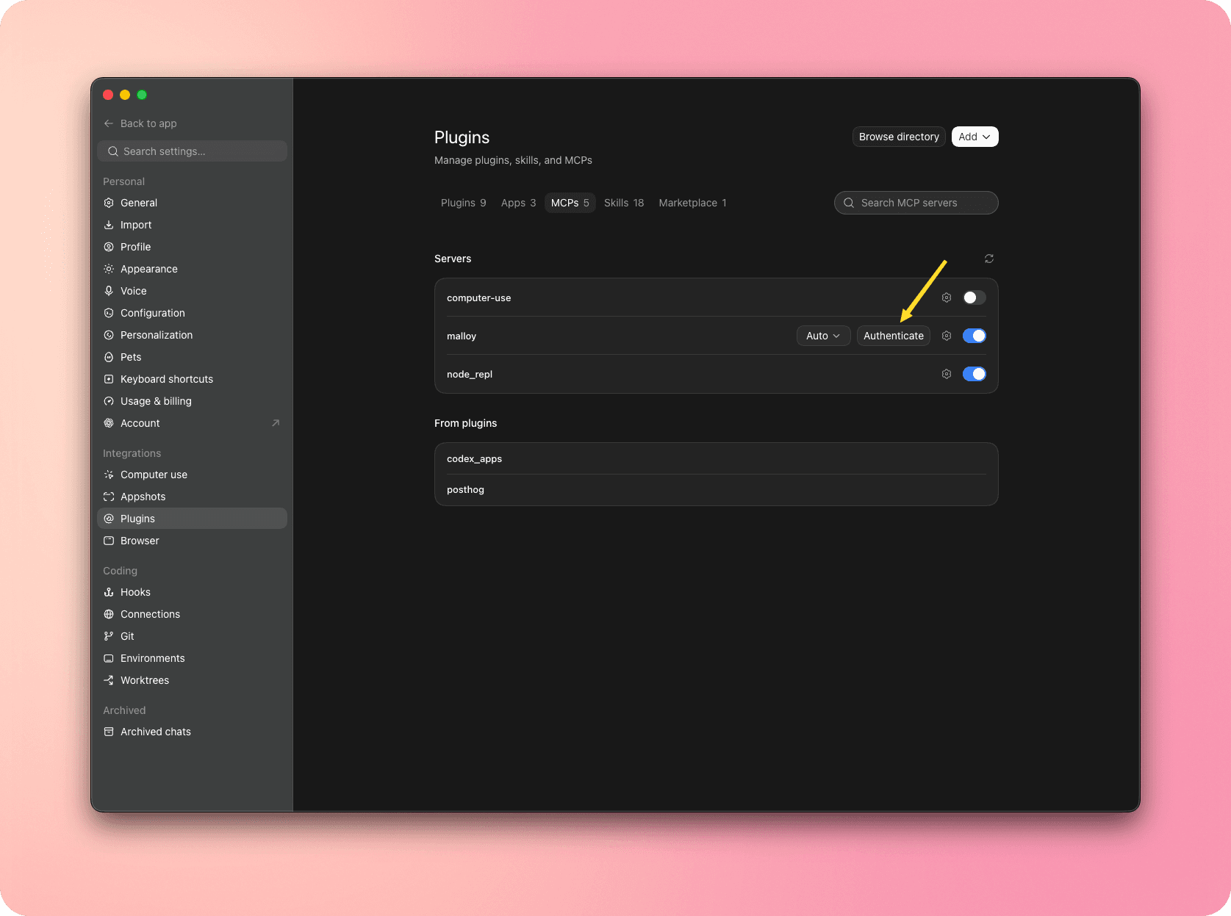This screenshot has height=916, width=1231.
Task: Switch to the Plugins 9 tab
Action: point(464,203)
